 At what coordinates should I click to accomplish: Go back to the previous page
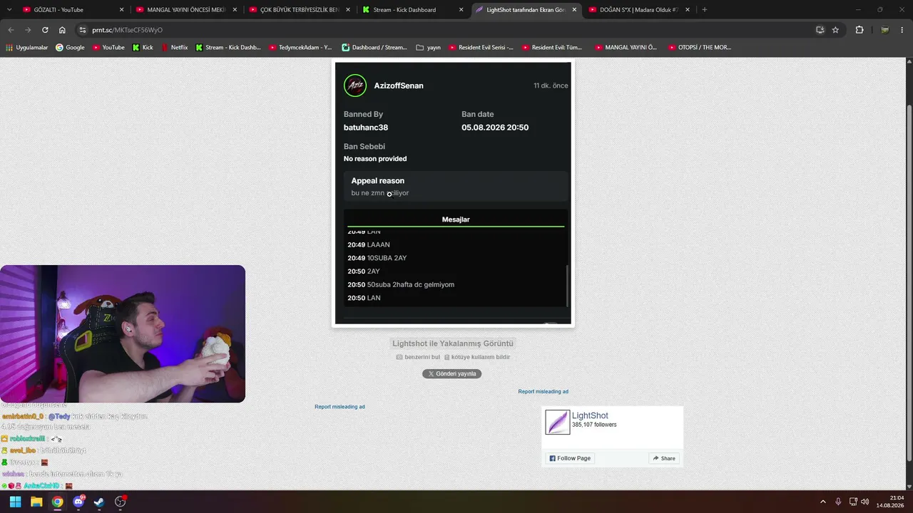[11, 30]
